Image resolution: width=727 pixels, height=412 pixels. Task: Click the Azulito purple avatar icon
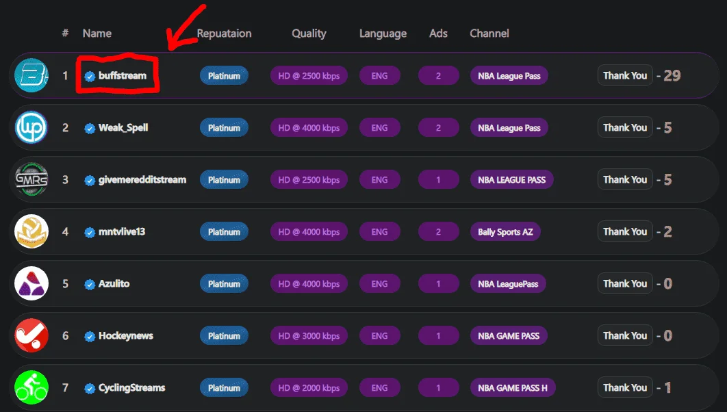click(x=31, y=283)
